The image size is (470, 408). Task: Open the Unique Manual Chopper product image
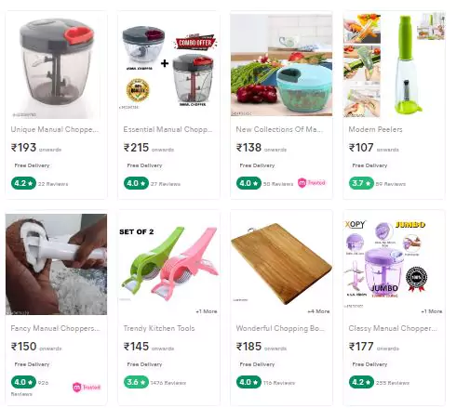[x=56, y=66]
